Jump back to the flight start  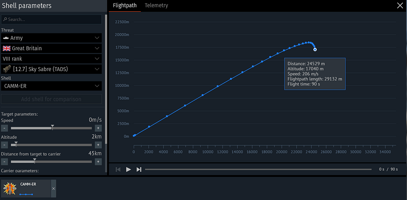tap(118, 170)
